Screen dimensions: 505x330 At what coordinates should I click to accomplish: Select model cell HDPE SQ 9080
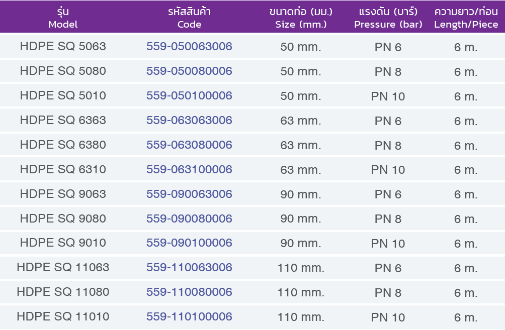click(x=63, y=218)
